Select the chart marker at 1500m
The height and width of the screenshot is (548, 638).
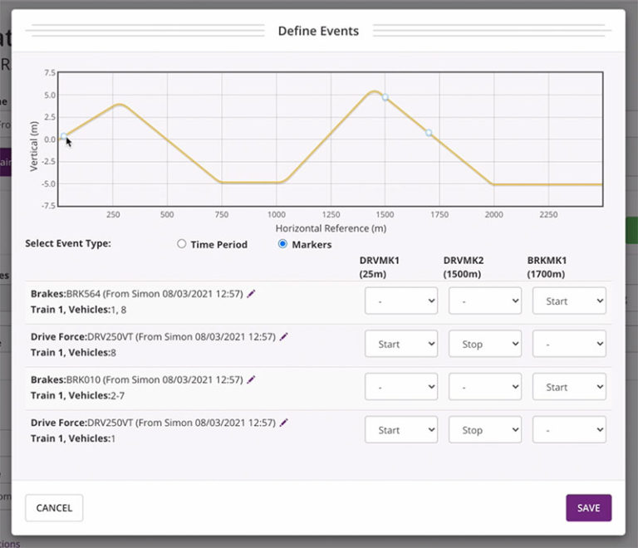[x=385, y=97]
